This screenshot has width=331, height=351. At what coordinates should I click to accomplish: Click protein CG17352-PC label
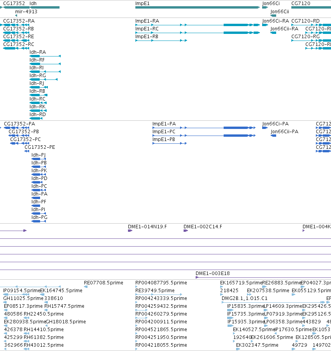(x=25, y=139)
